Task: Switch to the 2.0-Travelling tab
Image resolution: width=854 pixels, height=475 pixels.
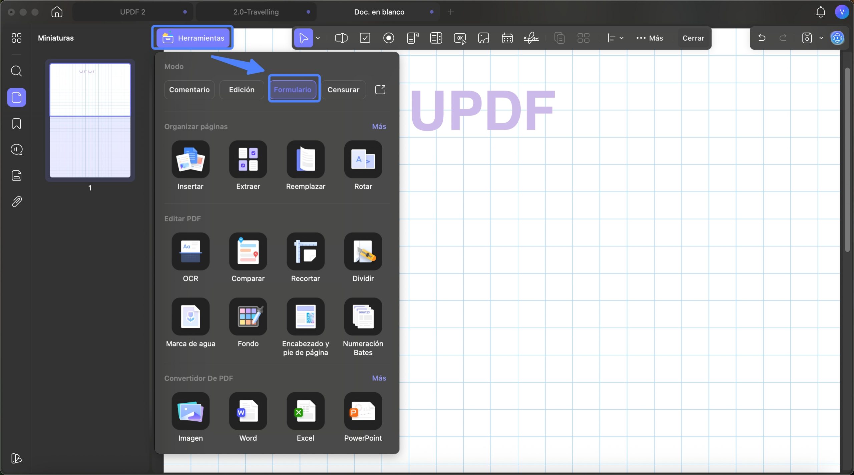Action: 256,12
